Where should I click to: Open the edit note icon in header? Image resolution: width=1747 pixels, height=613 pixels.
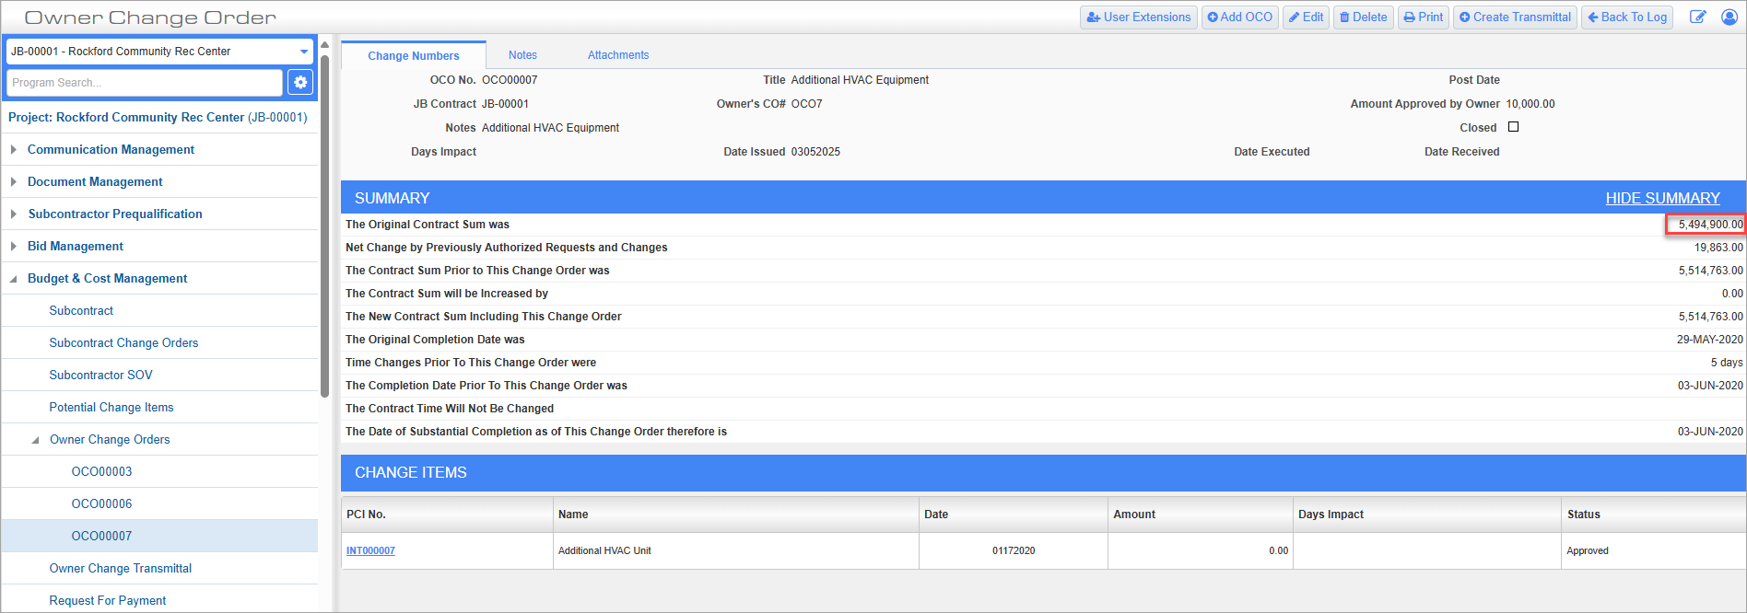tap(1697, 17)
